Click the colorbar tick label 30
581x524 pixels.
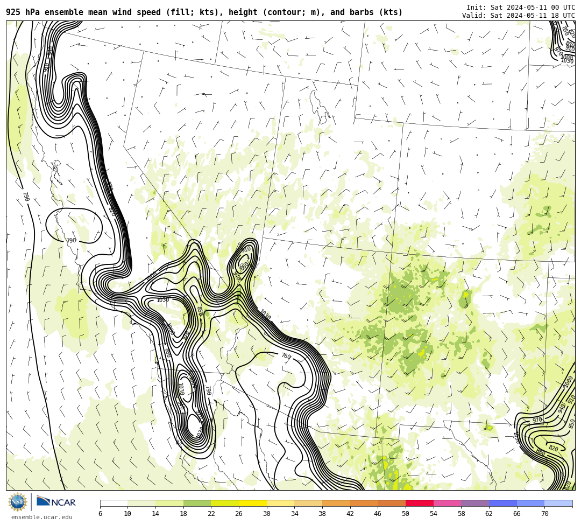click(266, 514)
